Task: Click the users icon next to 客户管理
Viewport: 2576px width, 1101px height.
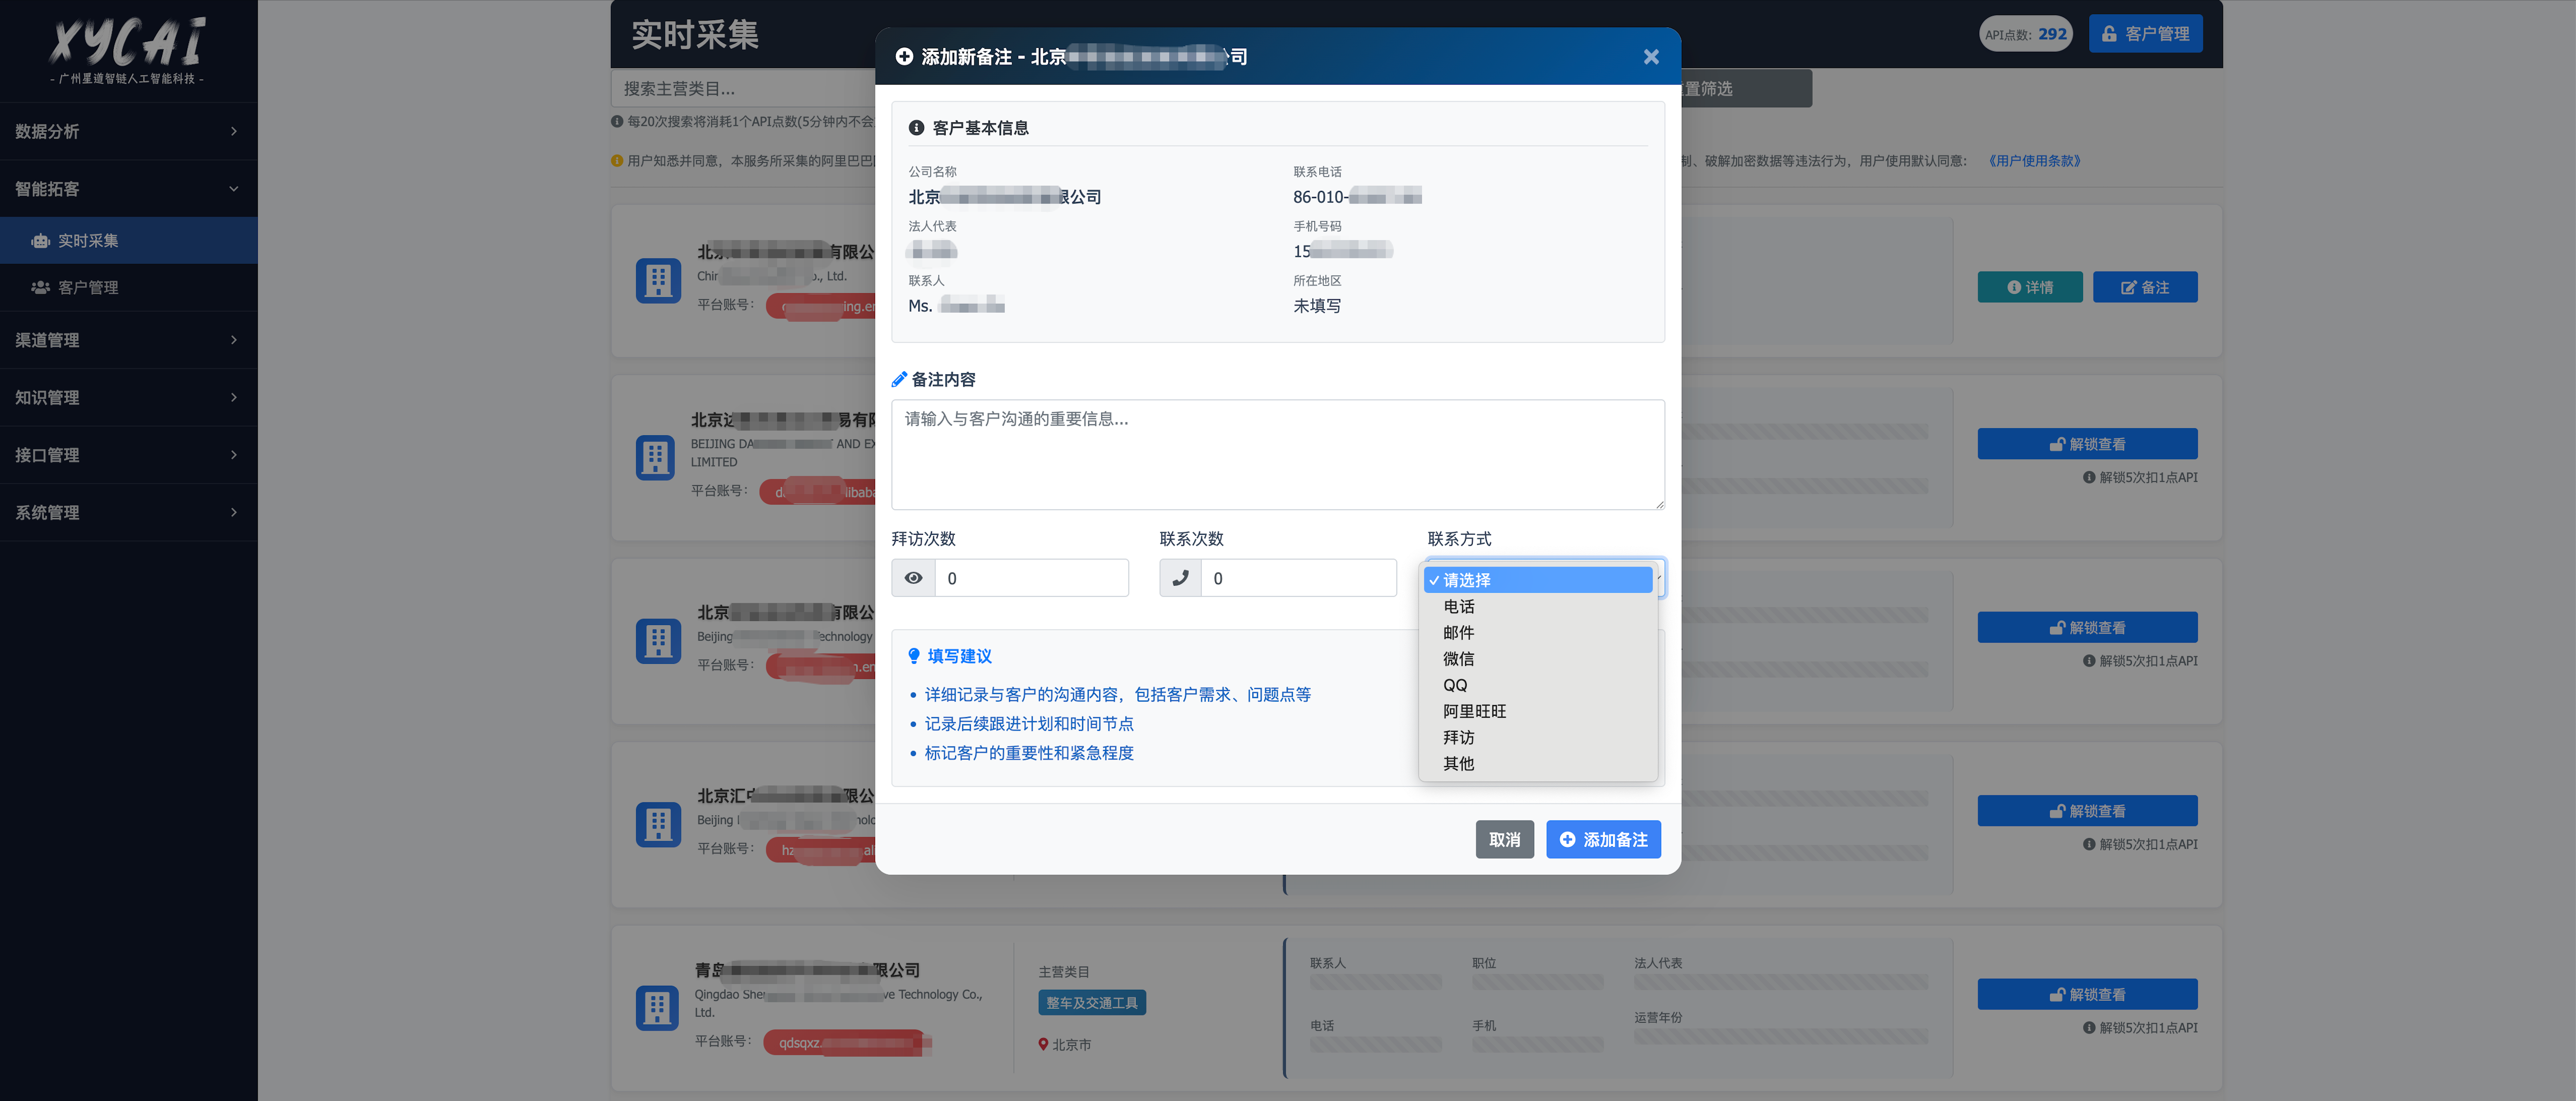Action: coord(40,288)
